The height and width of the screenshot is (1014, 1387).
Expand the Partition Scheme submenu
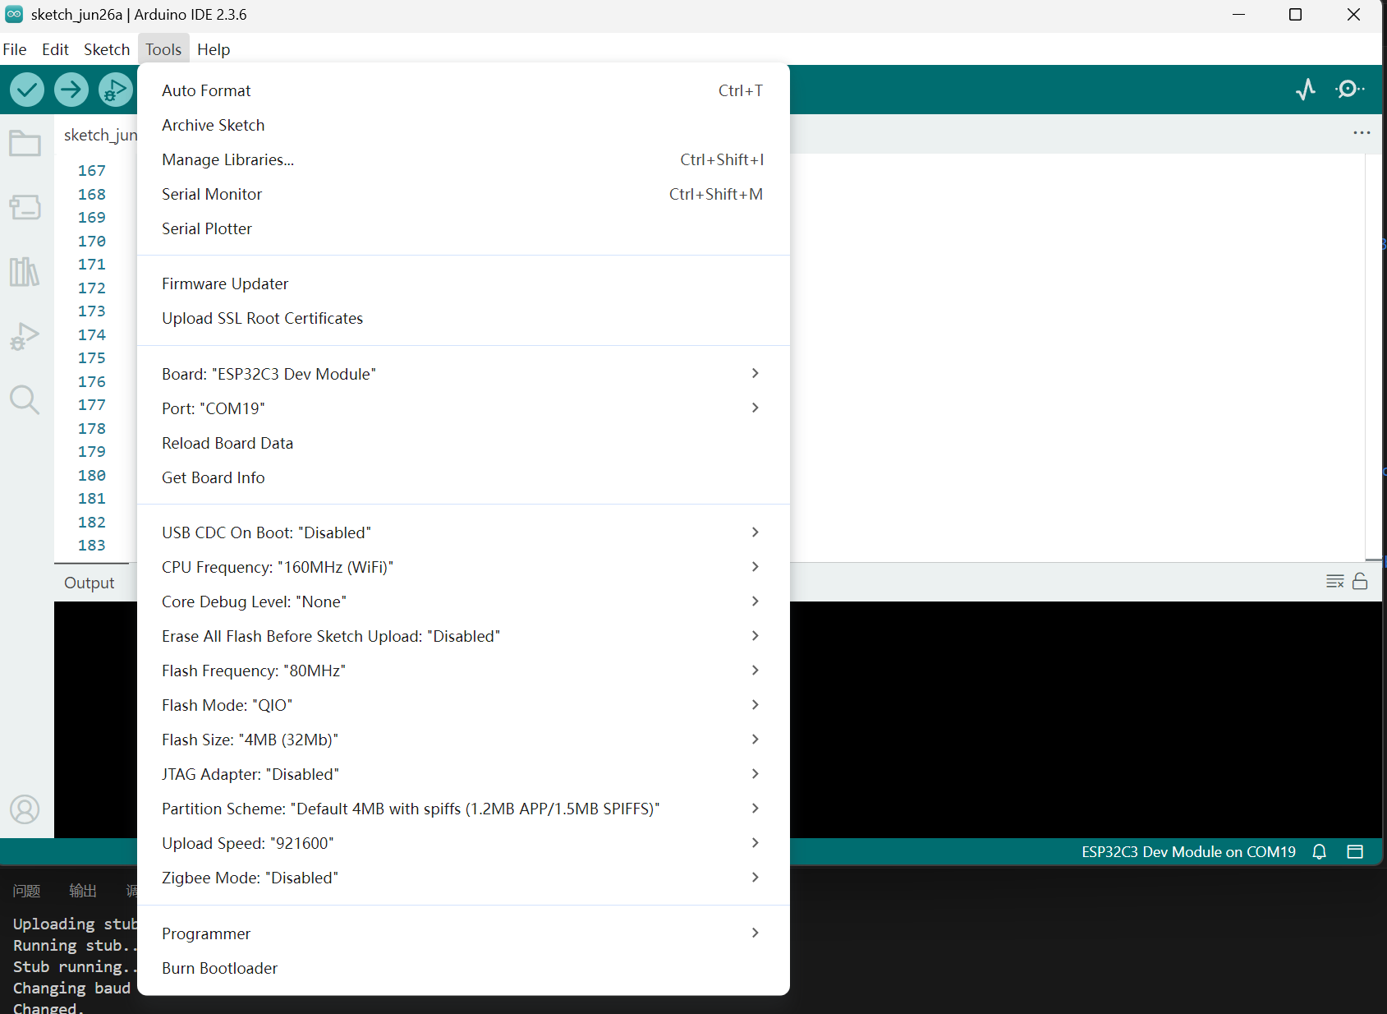pyautogui.click(x=463, y=809)
